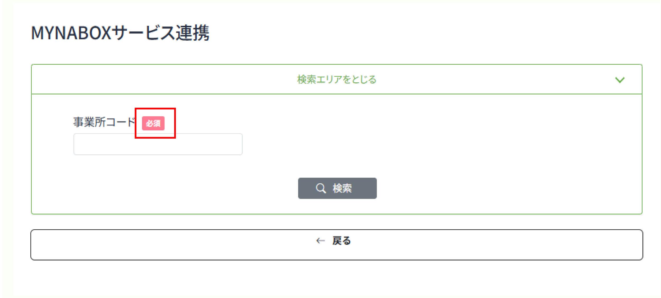661x298 pixels.
Task: Click the left arrow icon beside 戻る
Action: [320, 240]
